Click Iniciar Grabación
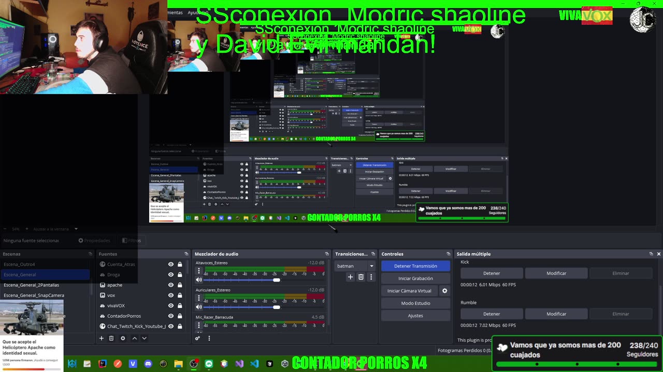The image size is (663, 372). (415, 278)
